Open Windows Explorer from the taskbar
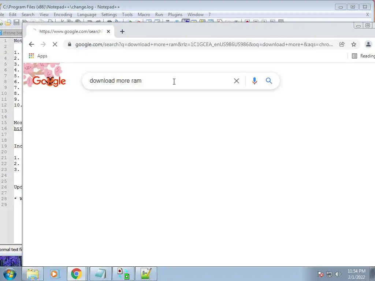375x281 pixels. (x=33, y=274)
